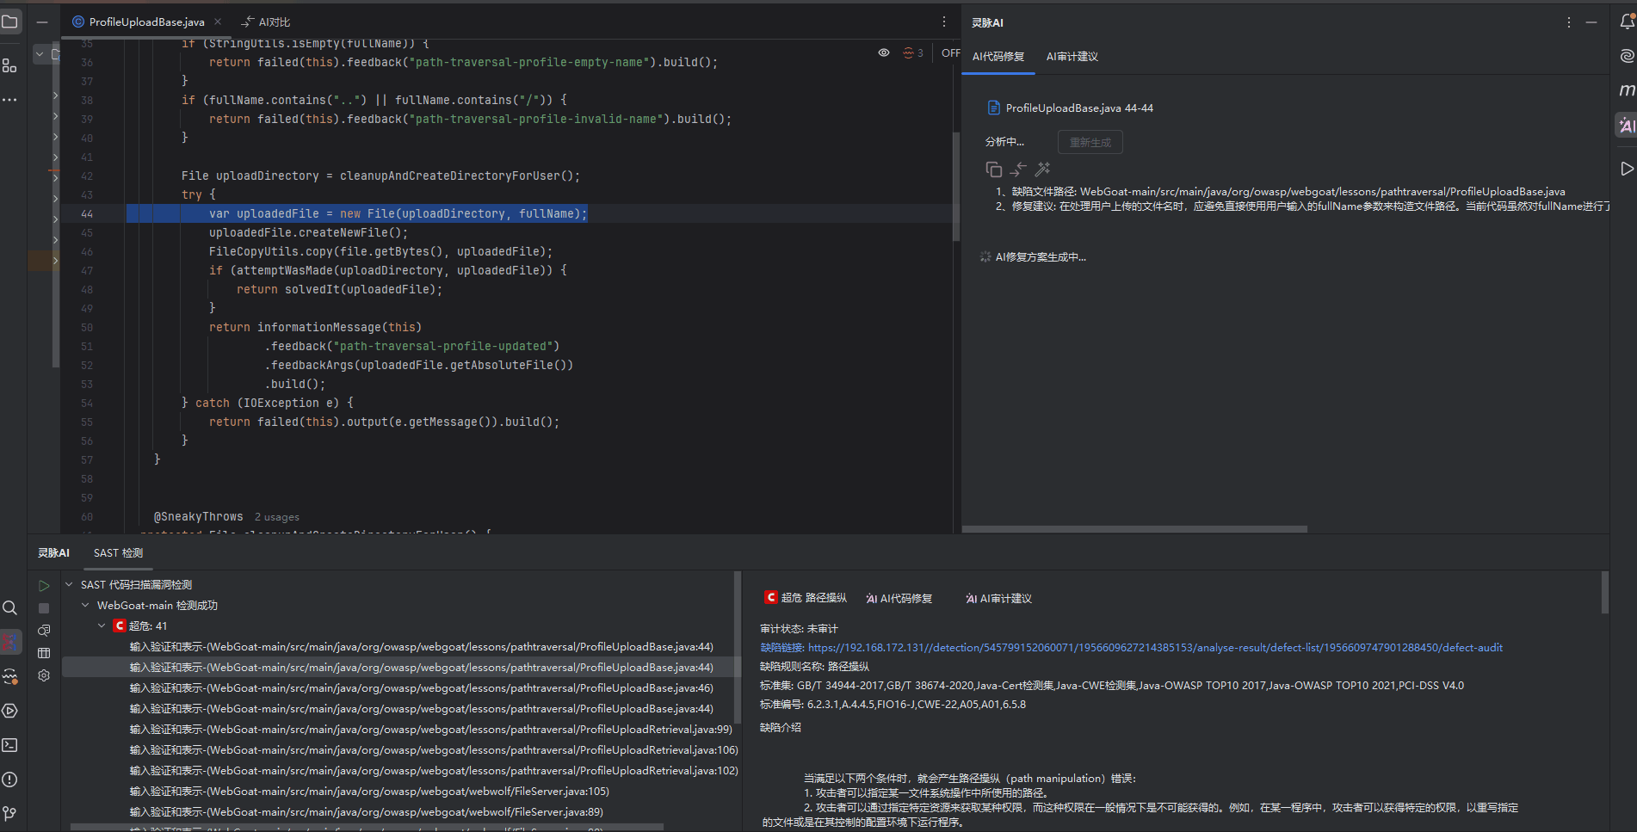Switch to the 灵脉AI bottom panel tab
Viewport: 1637px width, 832px height.
coord(53,552)
